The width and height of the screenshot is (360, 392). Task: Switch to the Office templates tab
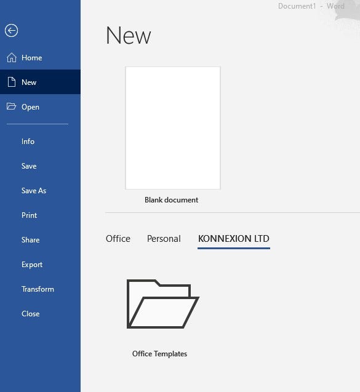pos(118,239)
